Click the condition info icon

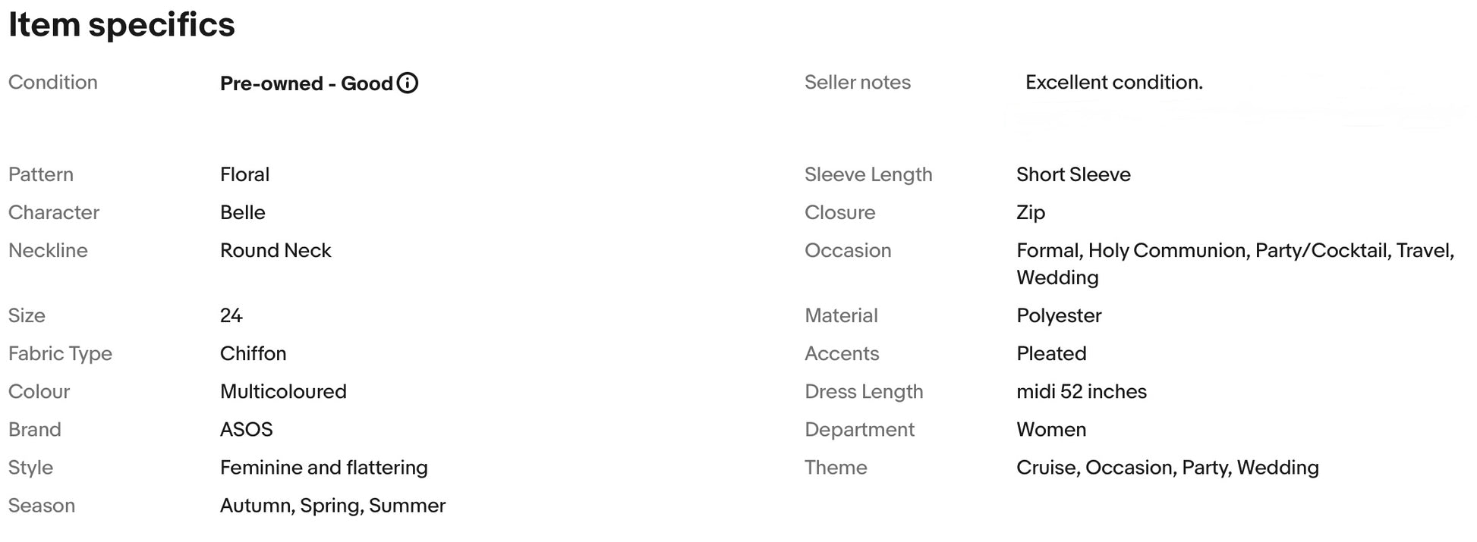click(408, 83)
